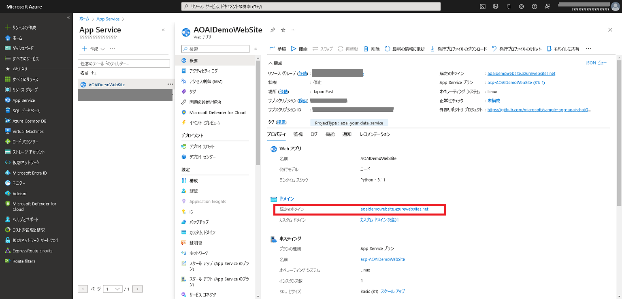622x299 pixels.
Task: Switch to 監視 tab
Action: pyautogui.click(x=298, y=134)
